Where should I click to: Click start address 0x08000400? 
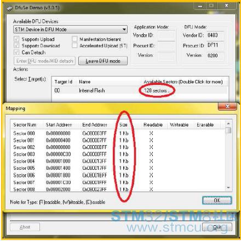point(58,140)
